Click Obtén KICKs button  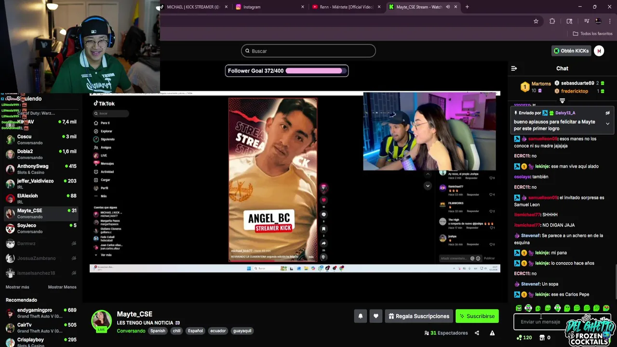[571, 51]
